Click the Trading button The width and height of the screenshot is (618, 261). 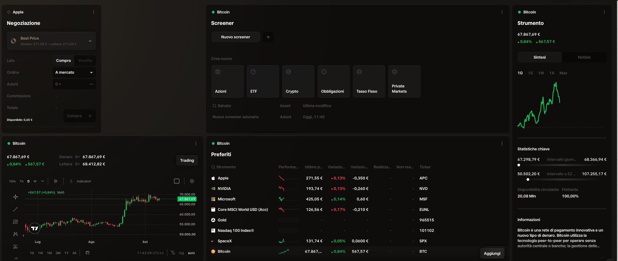coord(187,160)
